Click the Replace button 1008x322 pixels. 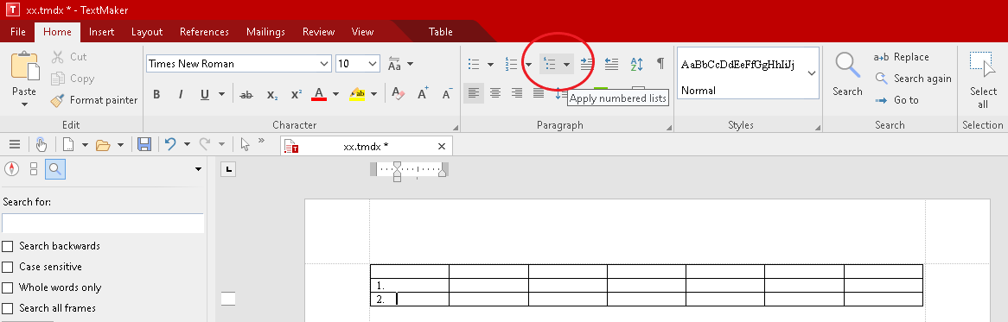(902, 57)
